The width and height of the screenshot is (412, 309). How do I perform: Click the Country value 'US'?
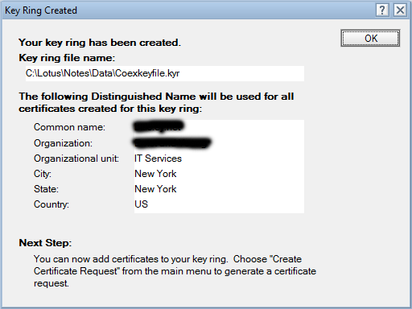(141, 204)
